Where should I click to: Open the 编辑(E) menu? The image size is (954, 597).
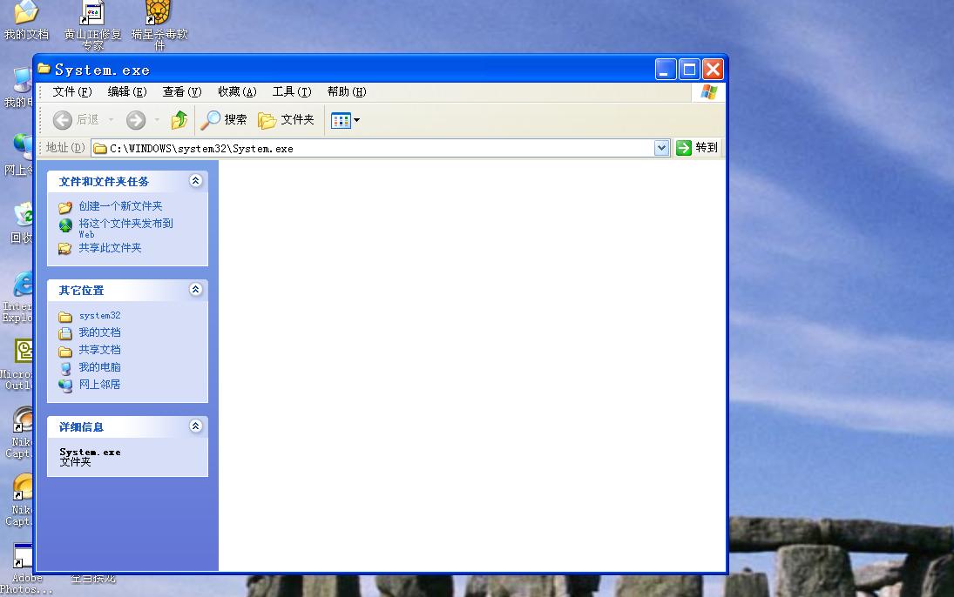[x=127, y=91]
